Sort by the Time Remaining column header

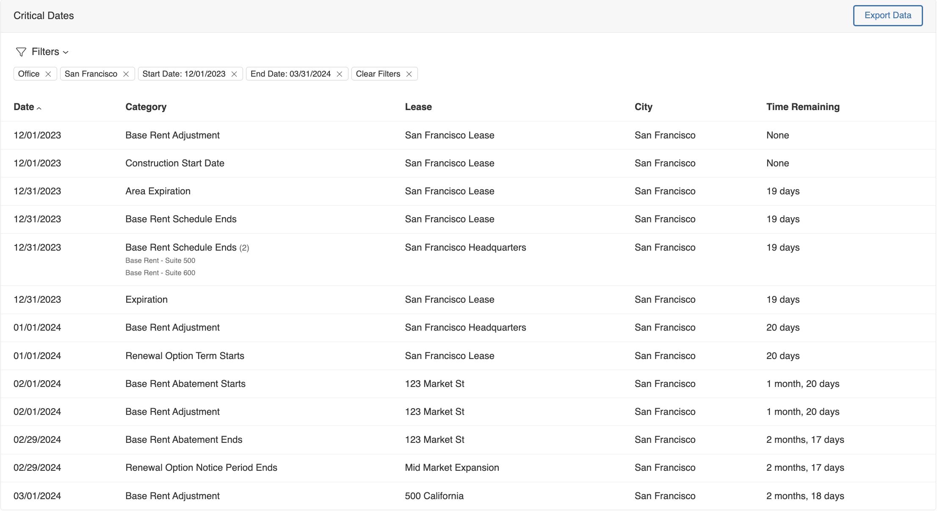802,107
